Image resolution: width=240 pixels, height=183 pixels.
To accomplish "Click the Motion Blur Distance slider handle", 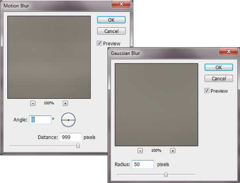I will point(78,146).
